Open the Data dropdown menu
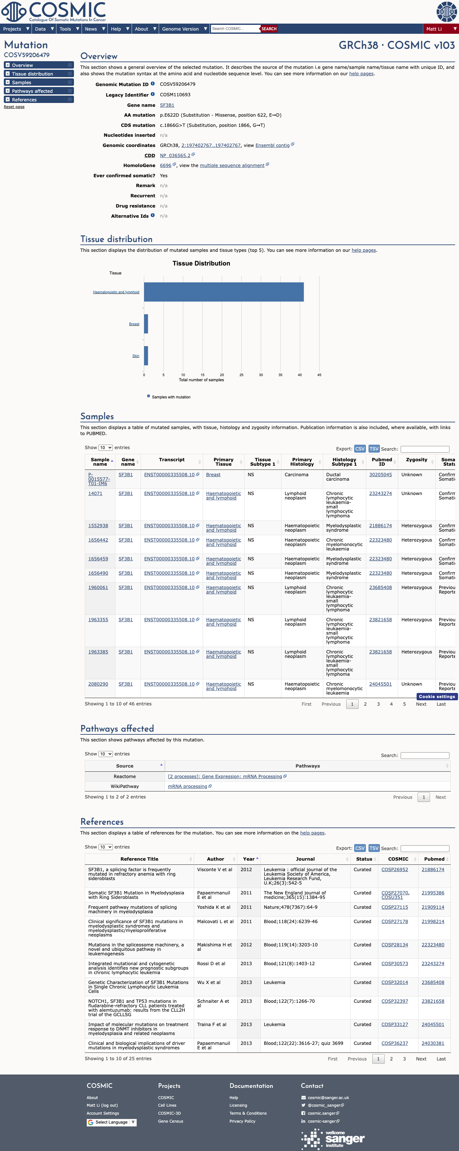 tap(44, 29)
